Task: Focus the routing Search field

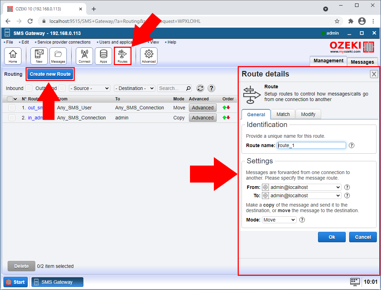Action: (x=172, y=88)
